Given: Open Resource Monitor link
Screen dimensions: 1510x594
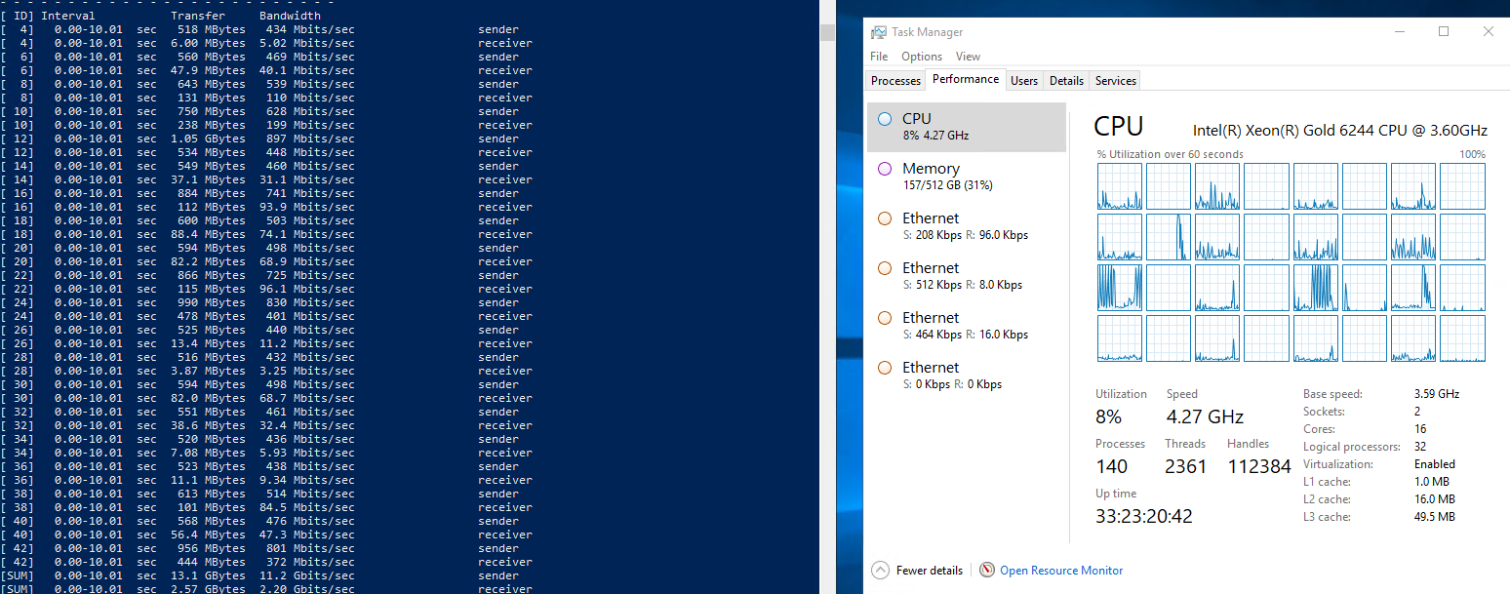Looking at the screenshot, I should pyautogui.click(x=1061, y=571).
